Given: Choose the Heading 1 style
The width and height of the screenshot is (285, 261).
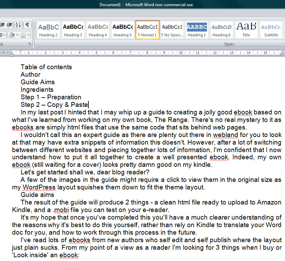Looking at the screenshot, I should pos(197,30).
